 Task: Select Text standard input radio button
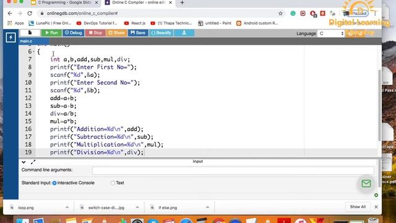(x=113, y=183)
